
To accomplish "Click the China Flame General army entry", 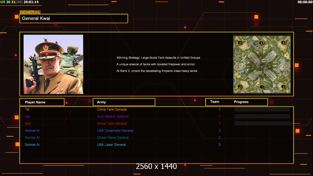I will [x=112, y=138].
